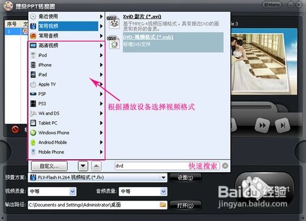Click the Apple logo icon for Apple TV
The height and width of the screenshot is (221, 306).
click(33, 84)
